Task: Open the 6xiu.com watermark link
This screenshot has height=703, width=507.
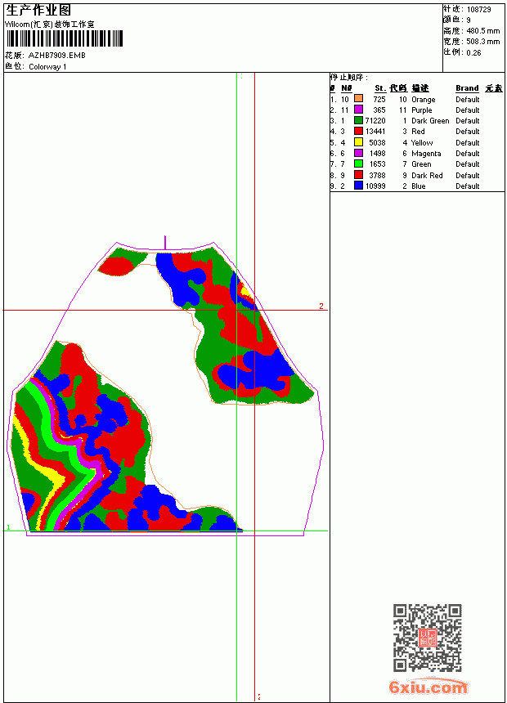Action: pos(428,687)
